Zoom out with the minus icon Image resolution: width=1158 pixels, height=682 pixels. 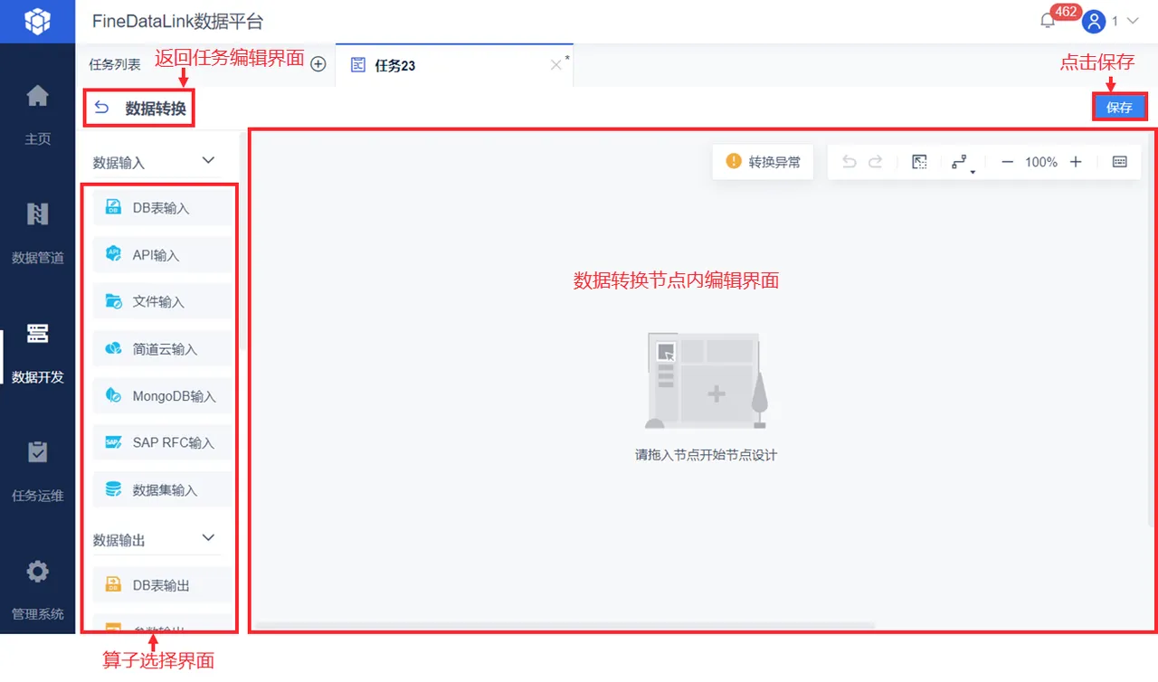coord(1007,162)
